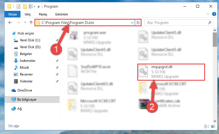Image resolution: width=219 pixels, height=134 pixels.
Task: Refresh the current folder view
Action: pyautogui.click(x=138, y=23)
